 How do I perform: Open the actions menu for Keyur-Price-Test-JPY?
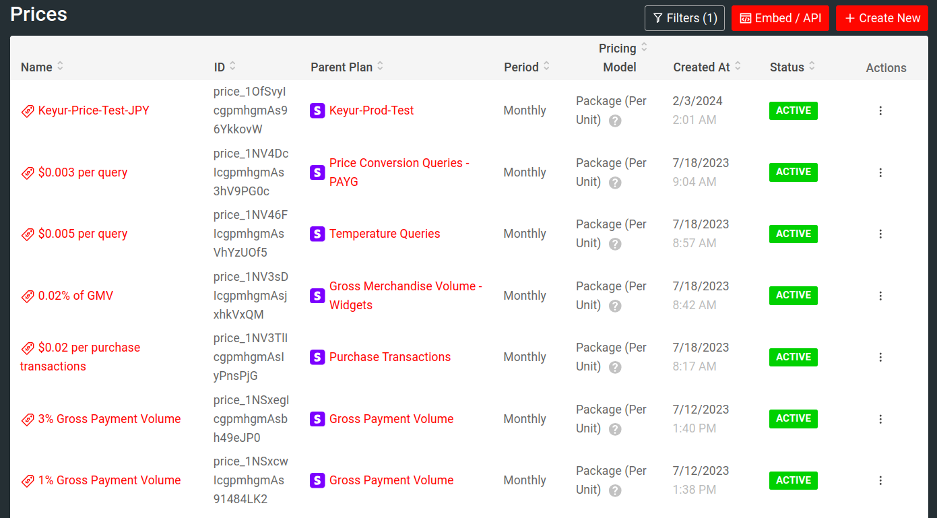point(880,110)
